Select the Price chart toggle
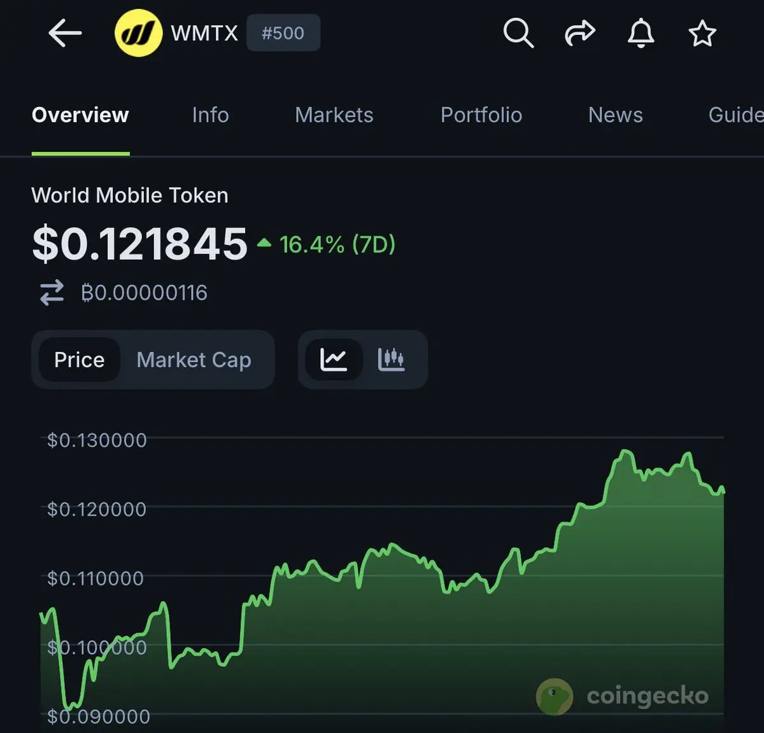Screen dimensions: 764x733 point(79,360)
